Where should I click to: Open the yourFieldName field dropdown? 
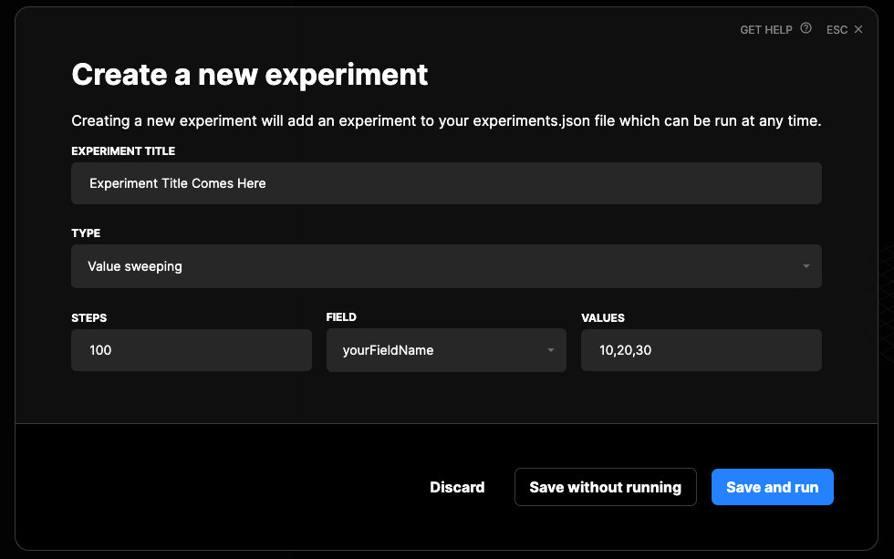pos(445,350)
